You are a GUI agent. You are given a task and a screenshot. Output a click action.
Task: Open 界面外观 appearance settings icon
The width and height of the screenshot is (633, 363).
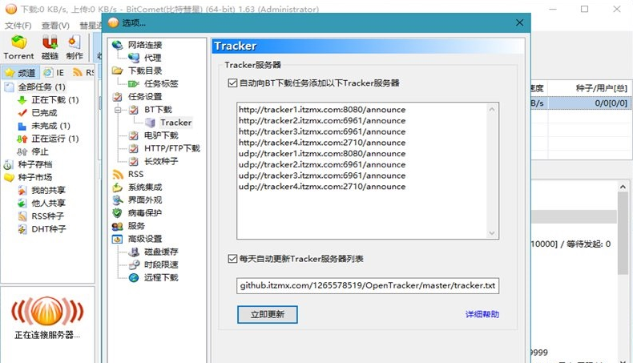(x=118, y=200)
